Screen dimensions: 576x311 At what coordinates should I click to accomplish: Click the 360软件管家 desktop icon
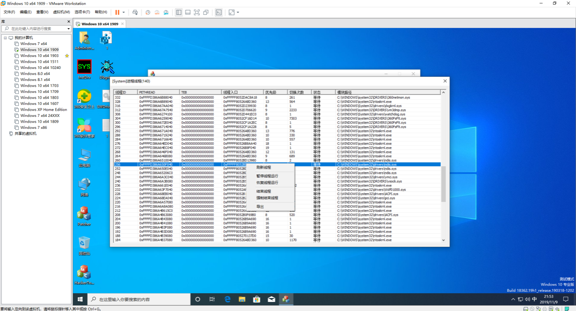(84, 128)
